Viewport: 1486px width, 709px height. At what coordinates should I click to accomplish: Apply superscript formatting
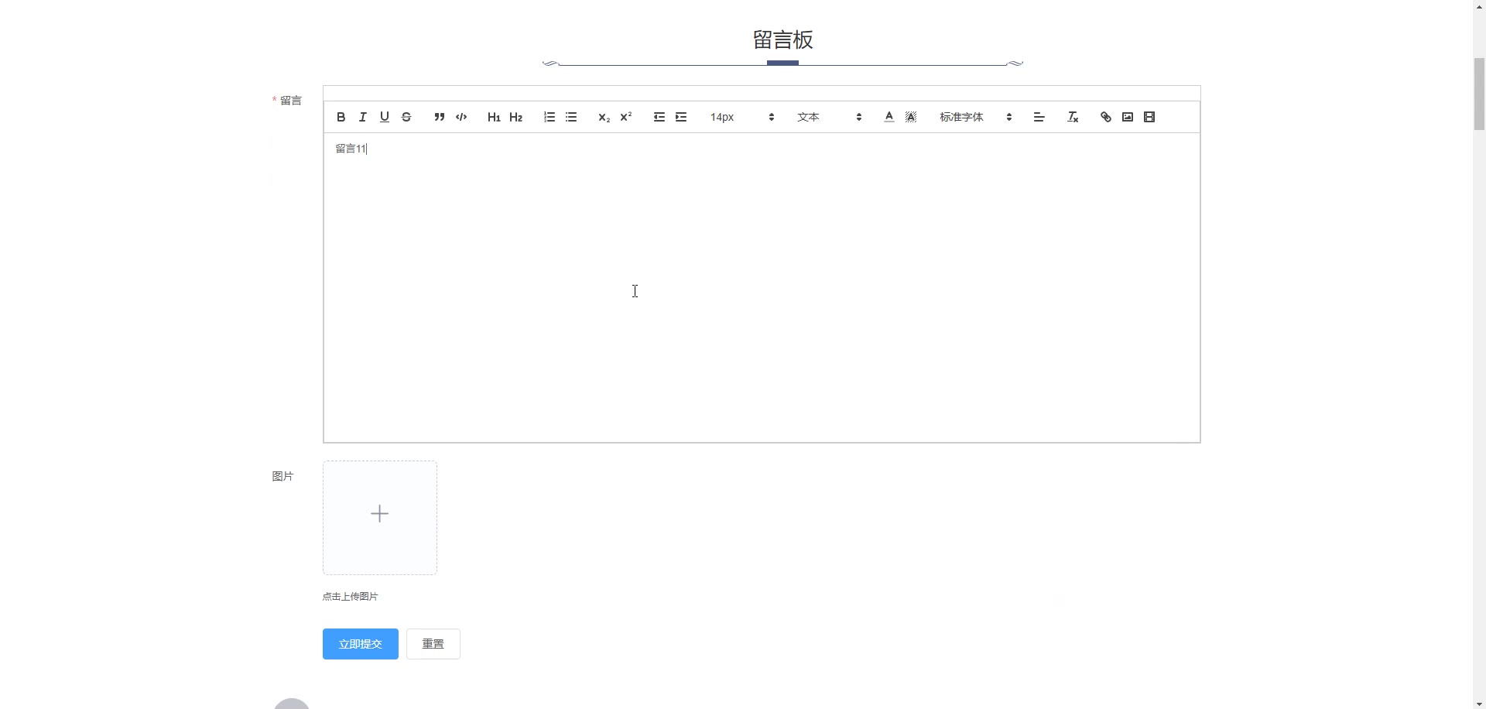tap(626, 117)
